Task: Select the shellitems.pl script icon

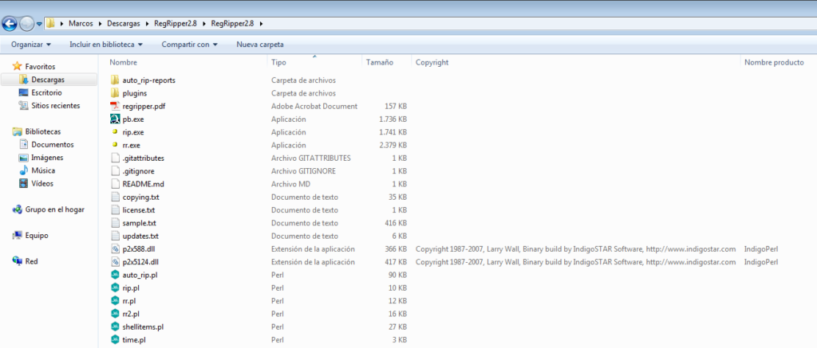Action: coord(115,326)
